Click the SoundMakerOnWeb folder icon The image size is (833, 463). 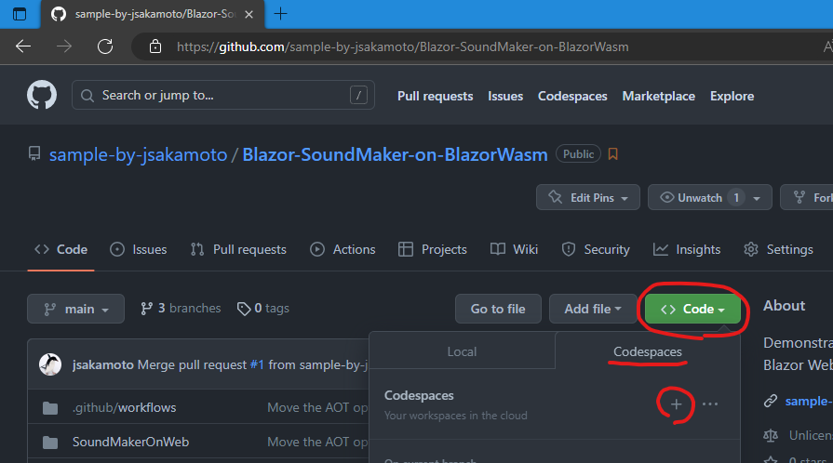tap(50, 442)
